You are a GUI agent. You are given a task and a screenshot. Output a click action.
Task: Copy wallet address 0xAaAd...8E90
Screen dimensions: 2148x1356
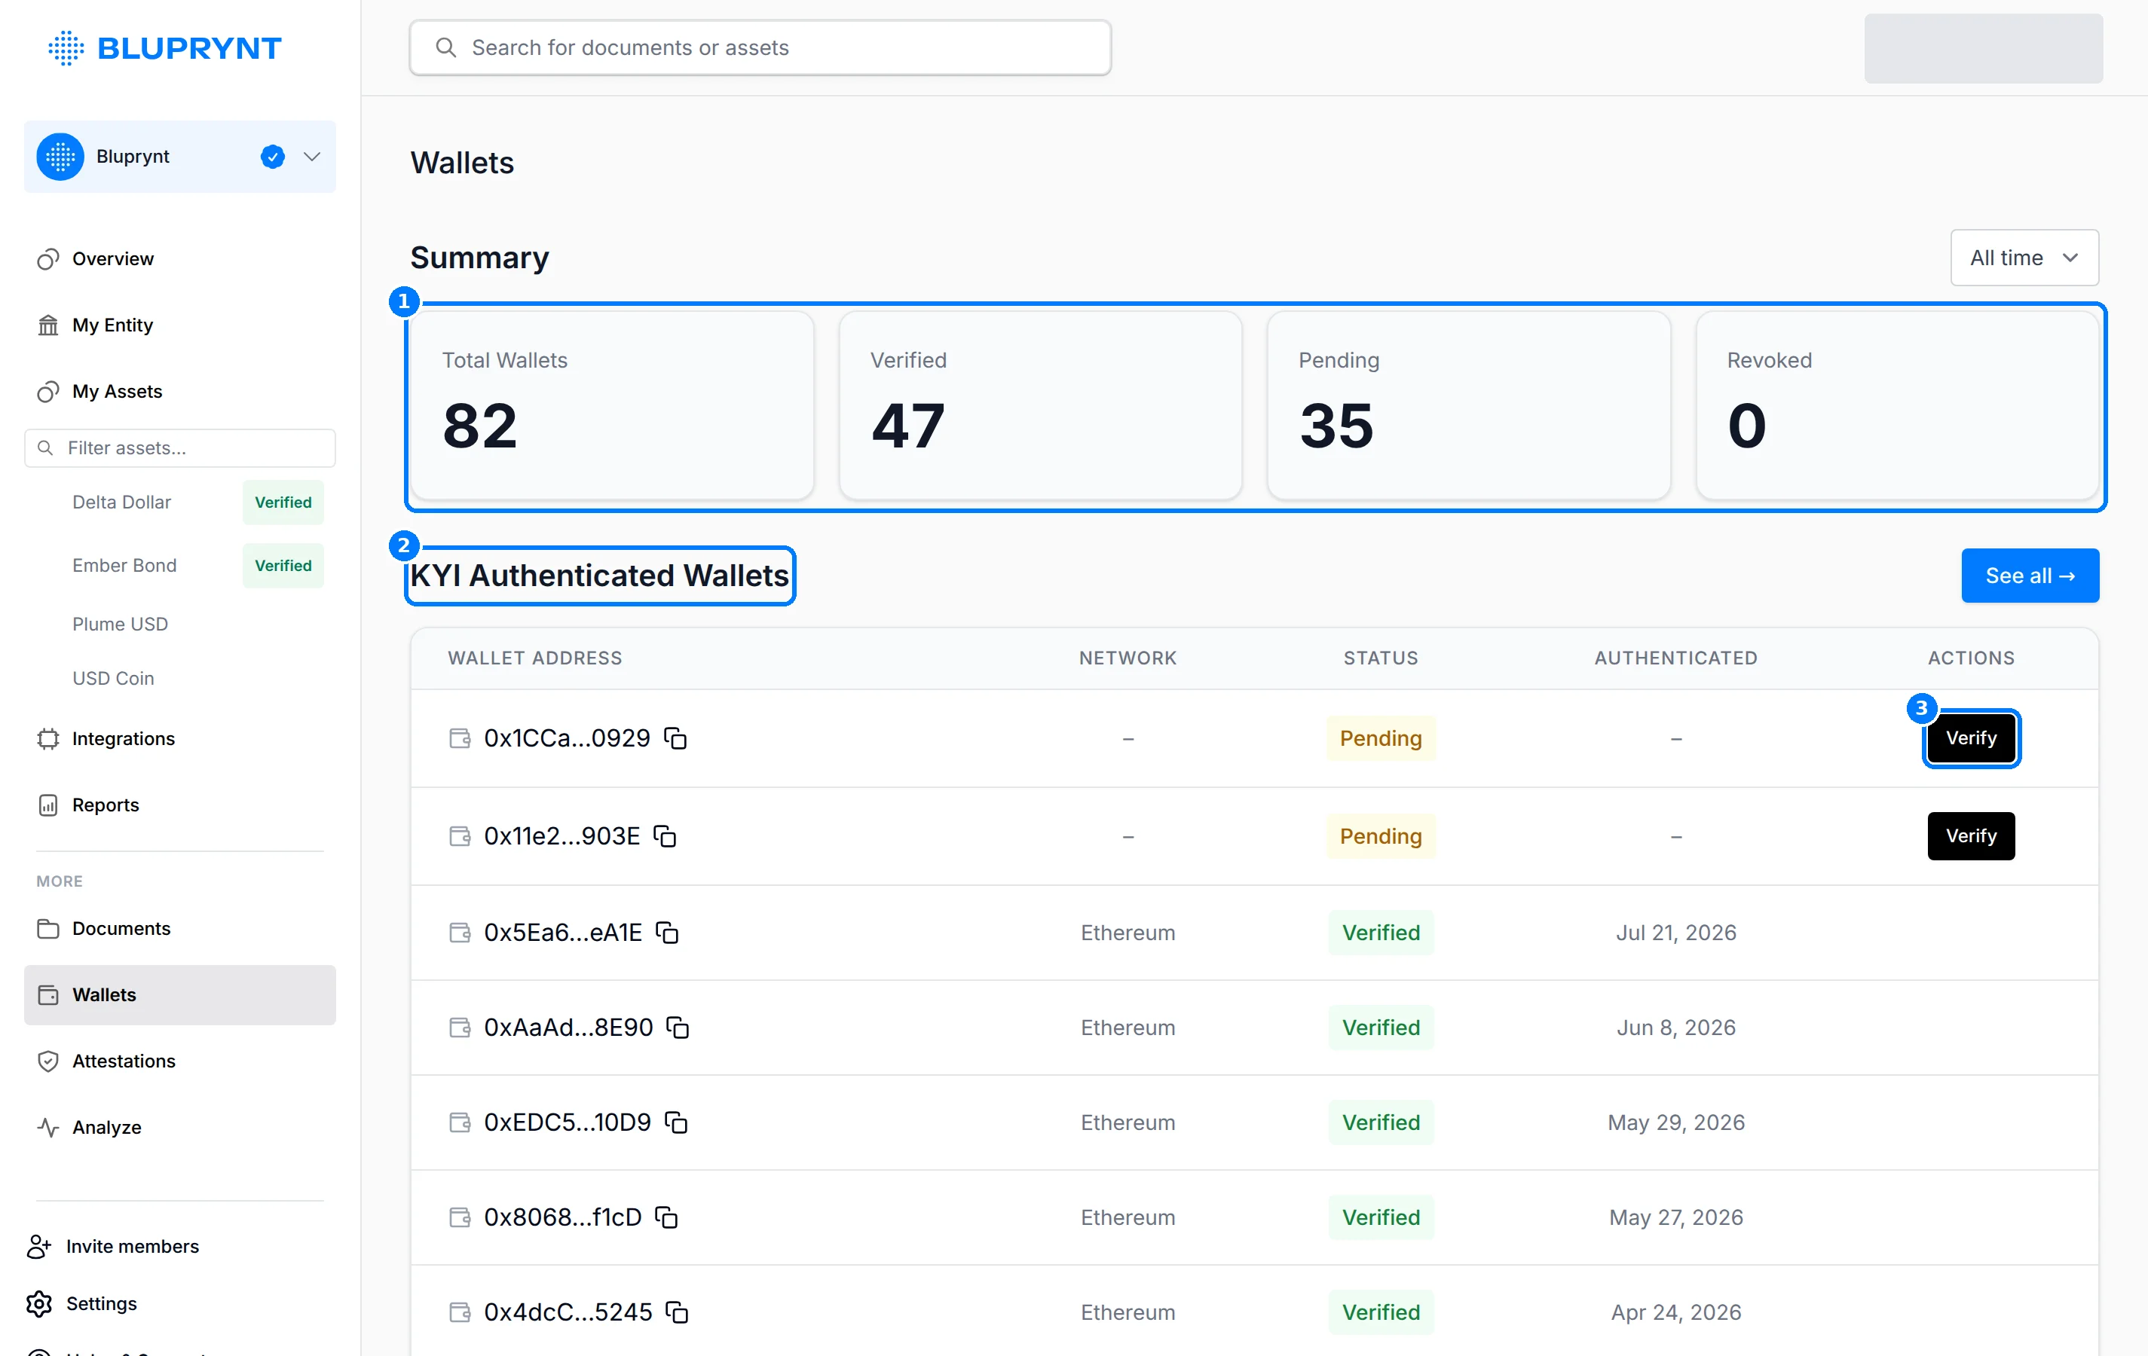tap(678, 1028)
